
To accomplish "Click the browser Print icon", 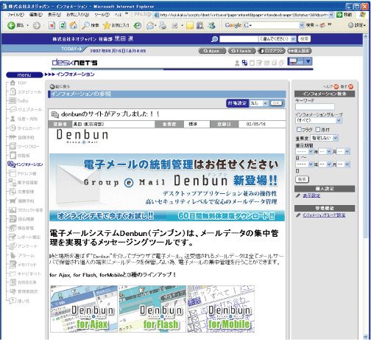I will click(163, 25).
